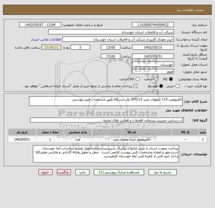The image size is (215, 208).
Task: Select the خدمت radio button
Action: [156, 79]
